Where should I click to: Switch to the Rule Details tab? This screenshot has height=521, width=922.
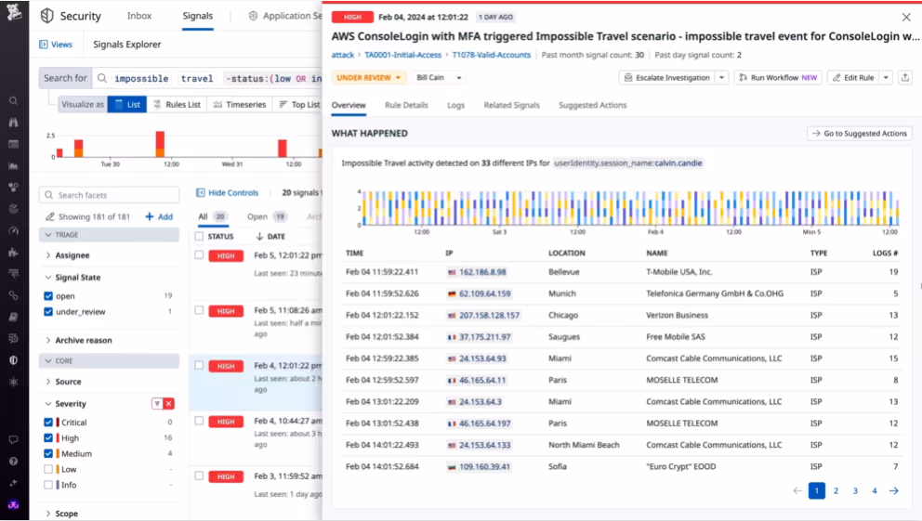tap(406, 105)
